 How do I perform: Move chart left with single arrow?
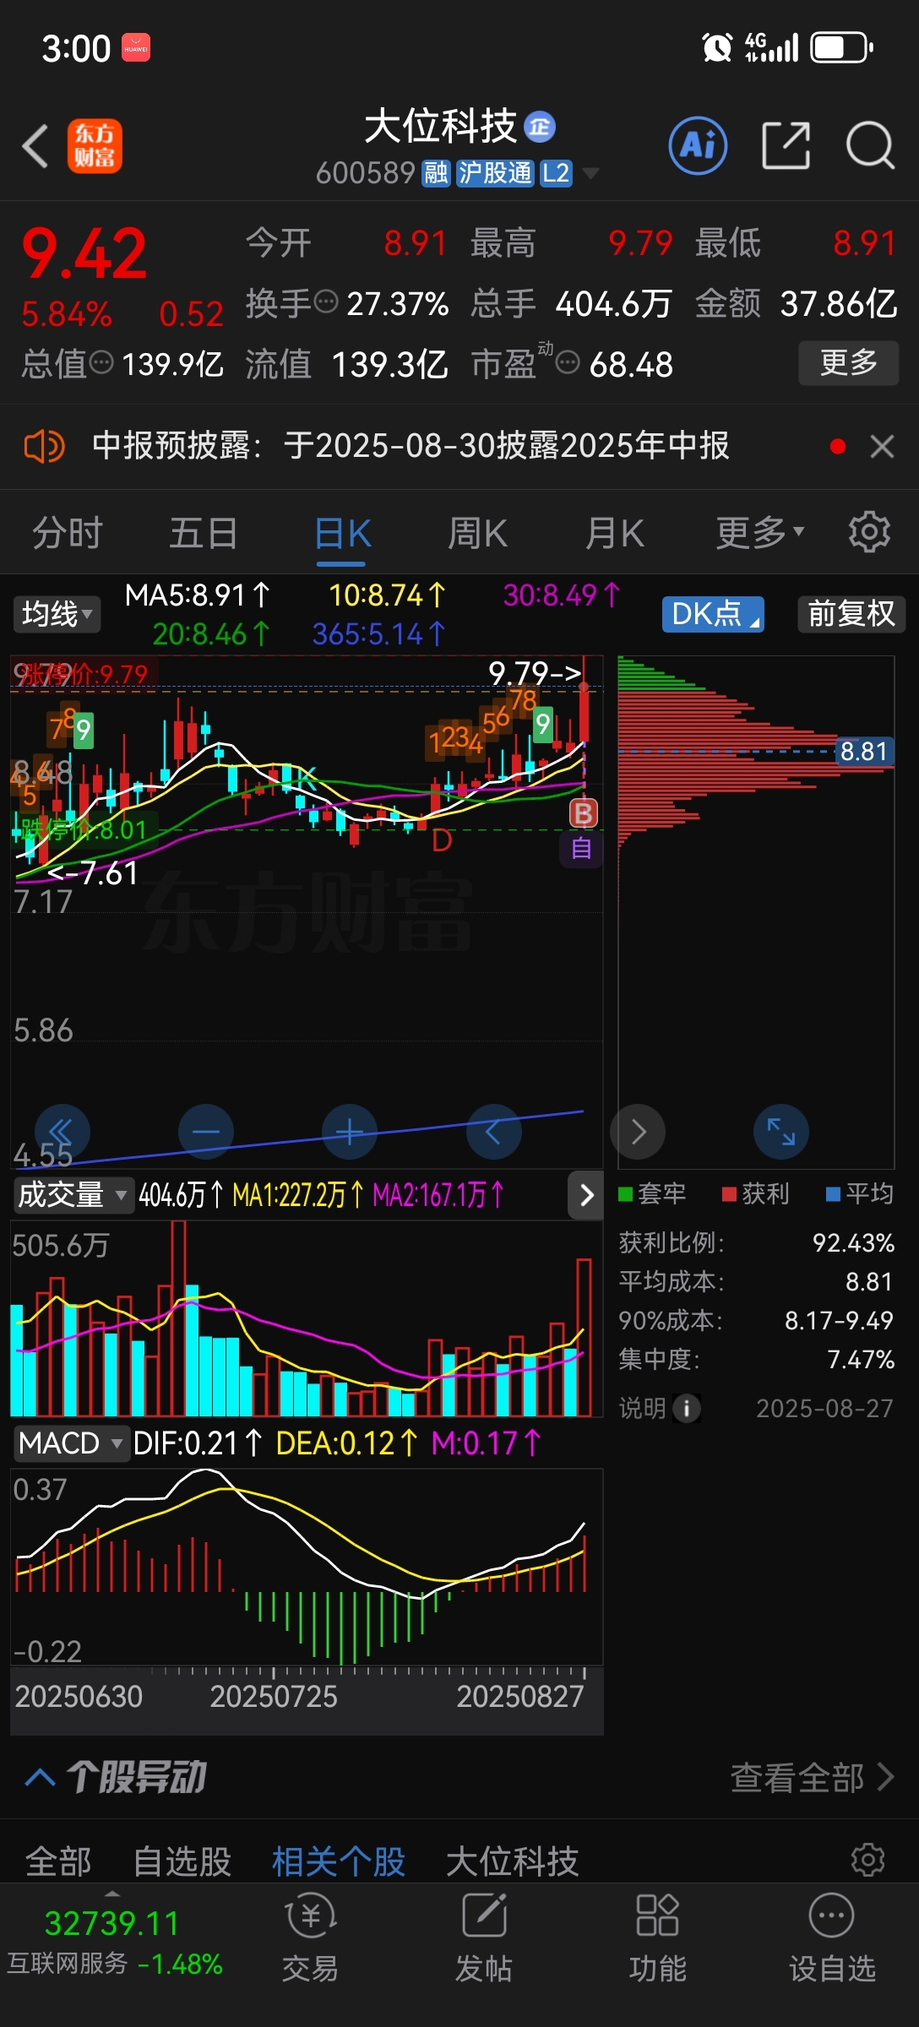pyautogui.click(x=494, y=1132)
